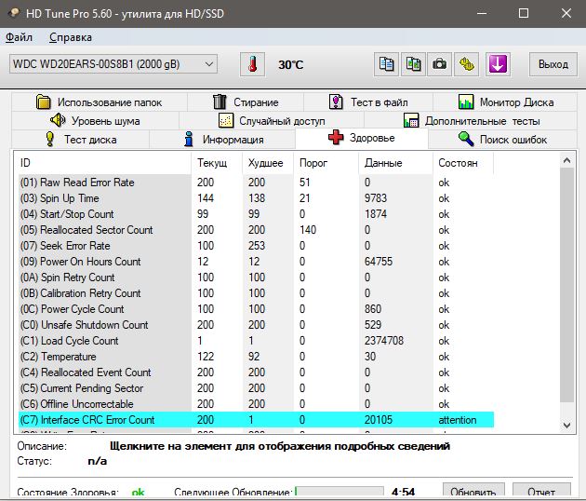Select the (0A) Spin Retry Count row
Image resolution: width=586 pixels, height=501 pixels.
[x=256, y=278]
